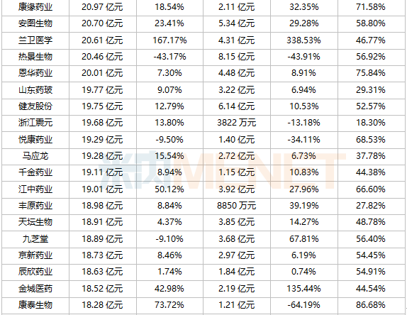
Task: Click the 恩华药业 gross margin 75.84%
Action: 371,73
